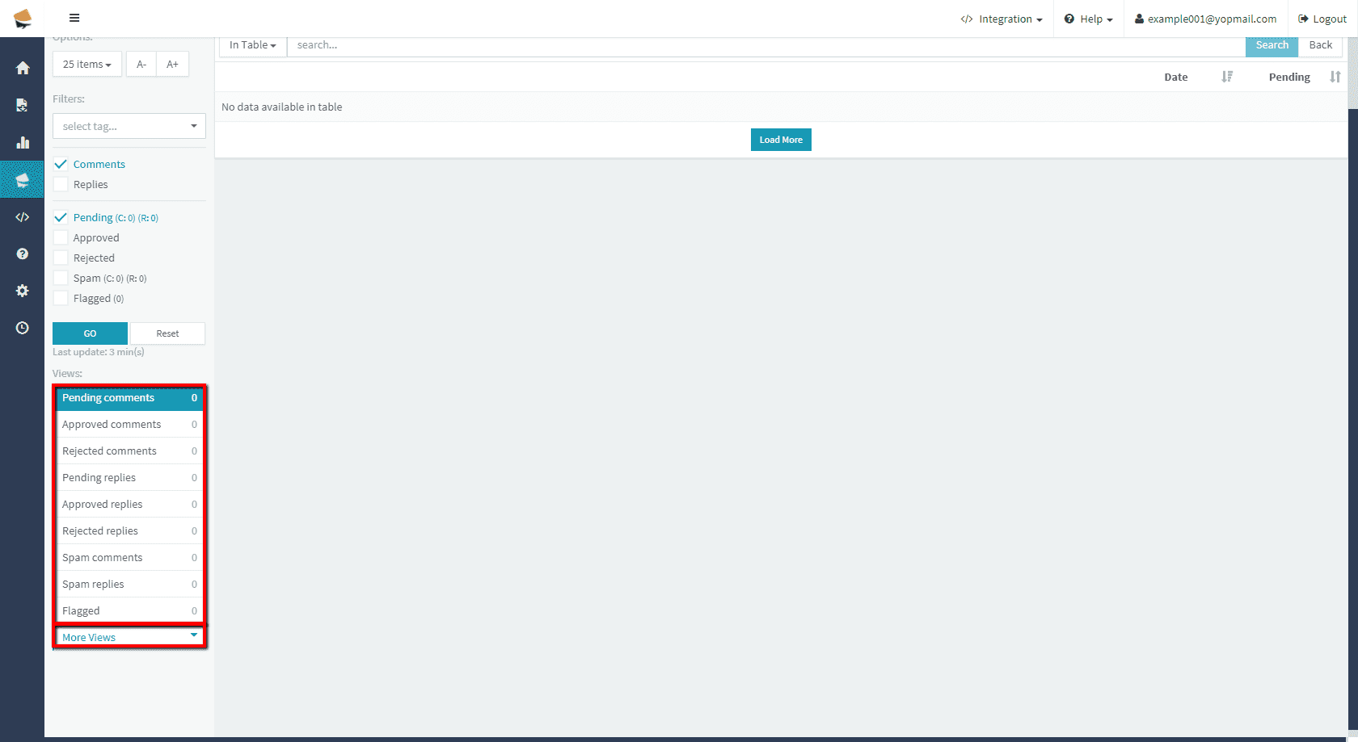Check the Approved filter checkbox
1358x742 pixels.
tap(61, 237)
